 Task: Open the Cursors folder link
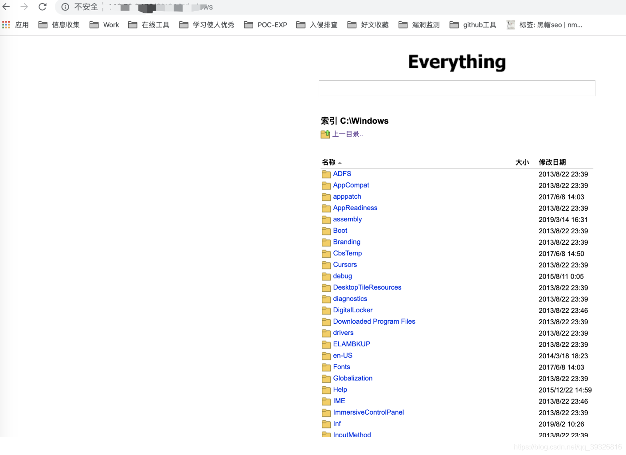(x=345, y=265)
